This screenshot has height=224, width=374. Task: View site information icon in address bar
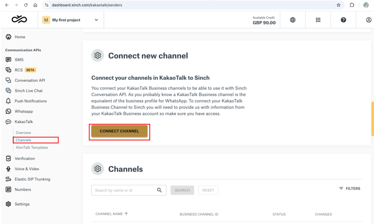[47, 5]
